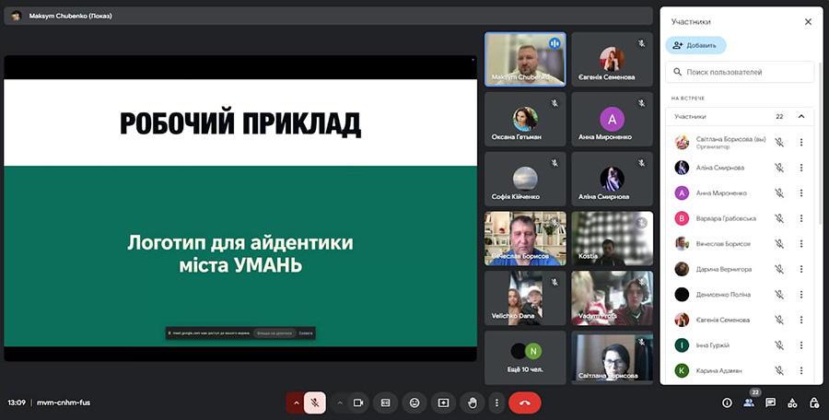829x420 pixels.
Task: Click the Добавить people button
Action: pos(695,45)
